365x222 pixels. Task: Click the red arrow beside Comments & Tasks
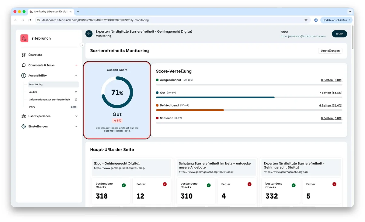click(76, 65)
